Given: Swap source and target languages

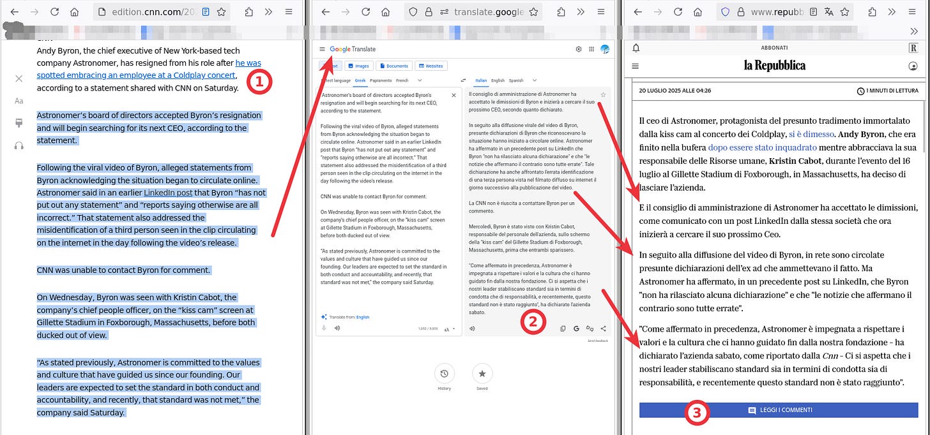Looking at the screenshot, I should (463, 80).
